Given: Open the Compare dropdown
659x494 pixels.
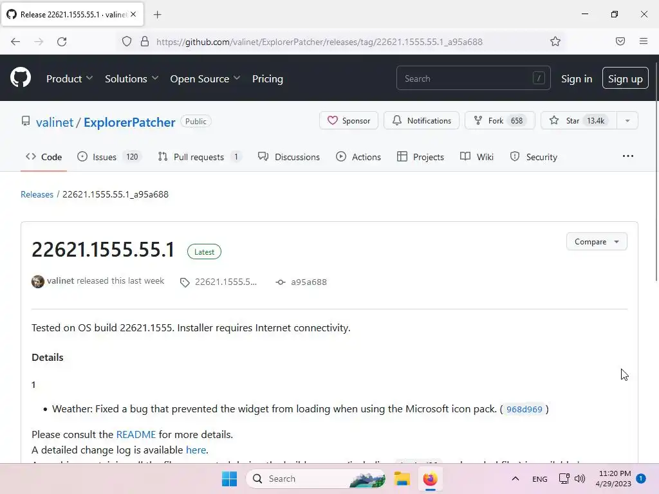Looking at the screenshot, I should pos(597,242).
